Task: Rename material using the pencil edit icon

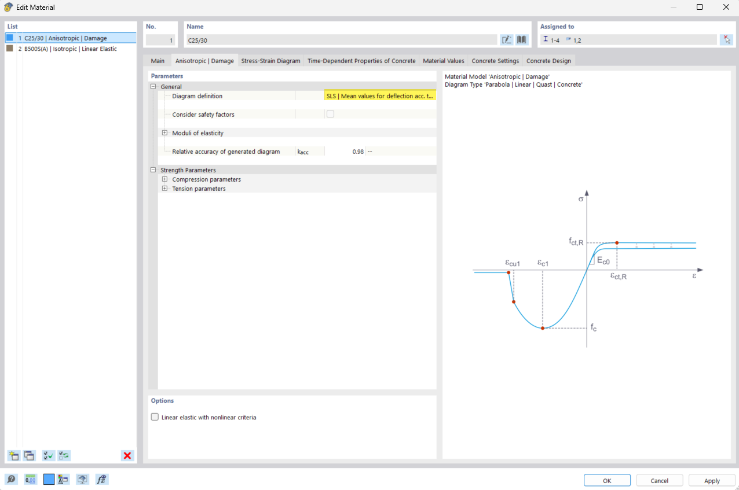Action: pyautogui.click(x=506, y=39)
